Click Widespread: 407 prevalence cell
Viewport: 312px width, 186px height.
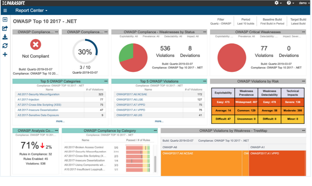(246, 102)
